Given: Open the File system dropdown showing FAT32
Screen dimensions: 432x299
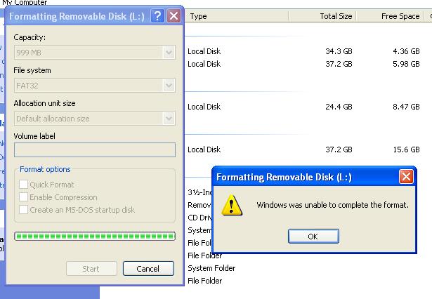Looking at the screenshot, I should point(95,86).
